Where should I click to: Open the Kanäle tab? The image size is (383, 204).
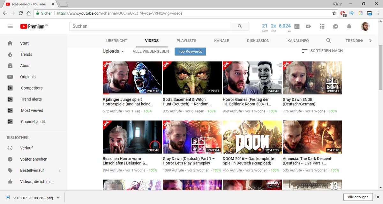coord(222,41)
